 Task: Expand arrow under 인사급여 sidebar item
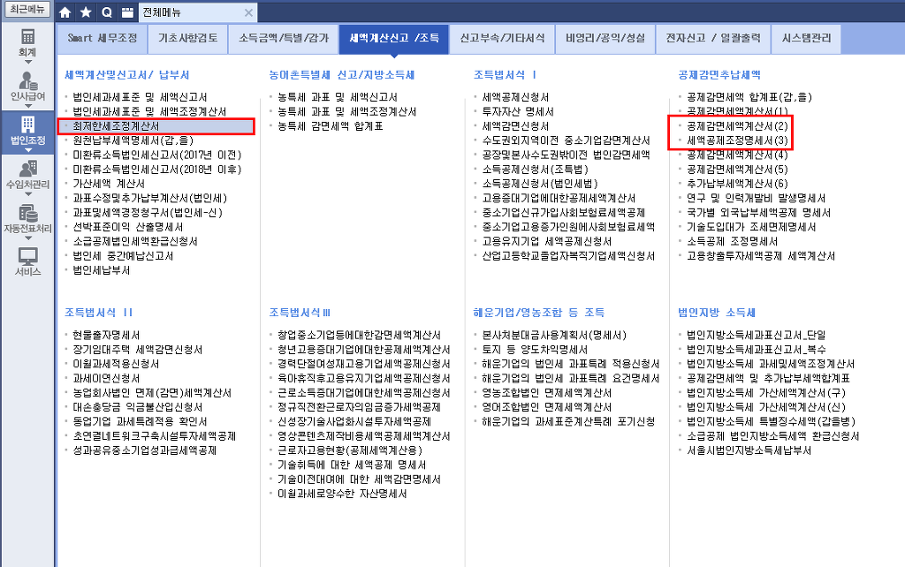[x=27, y=106]
